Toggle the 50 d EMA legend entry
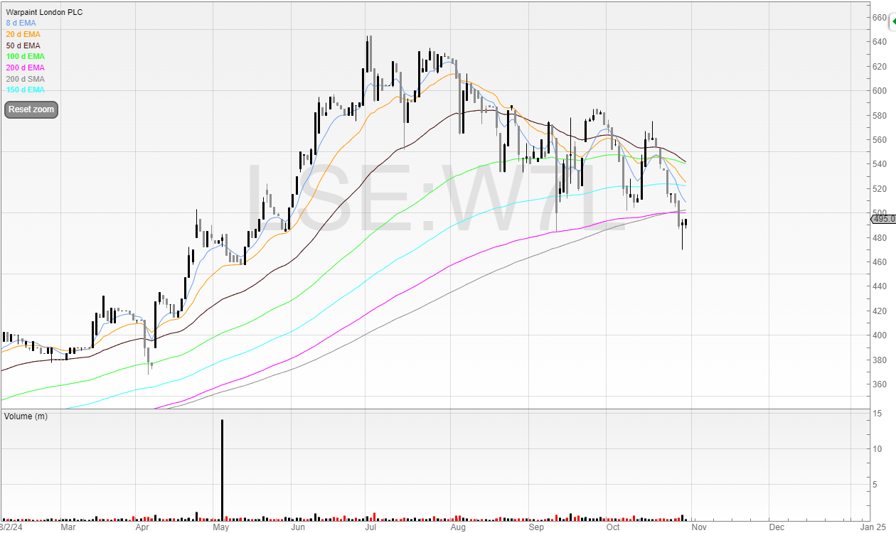 [x=23, y=45]
